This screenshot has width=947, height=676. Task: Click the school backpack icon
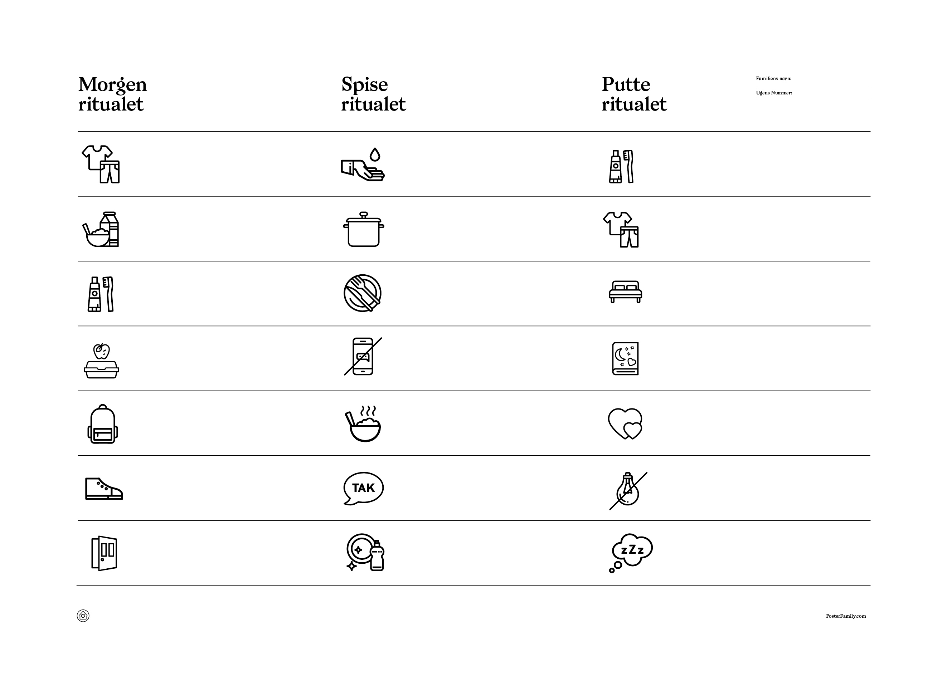(x=102, y=424)
